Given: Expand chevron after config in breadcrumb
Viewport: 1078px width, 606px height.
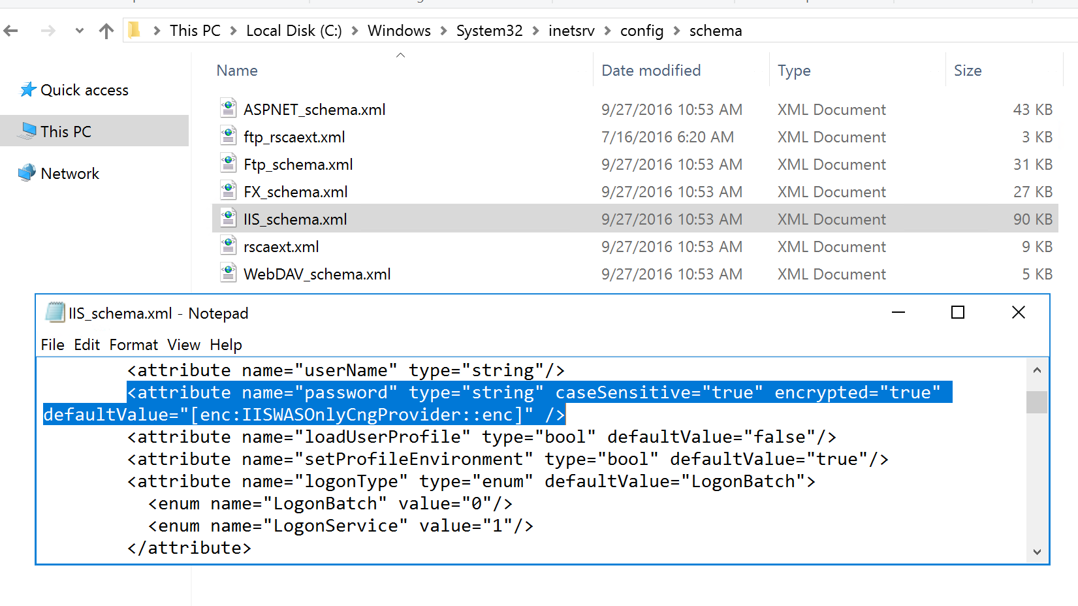Looking at the screenshot, I should pyautogui.click(x=676, y=31).
